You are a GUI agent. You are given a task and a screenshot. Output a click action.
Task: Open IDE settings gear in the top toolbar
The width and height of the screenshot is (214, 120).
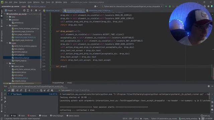[208, 6]
